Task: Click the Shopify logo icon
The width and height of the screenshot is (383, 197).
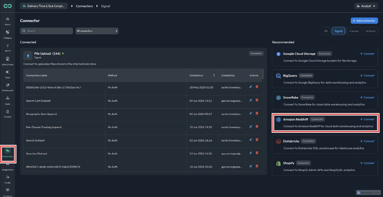Action: pyautogui.click(x=278, y=163)
